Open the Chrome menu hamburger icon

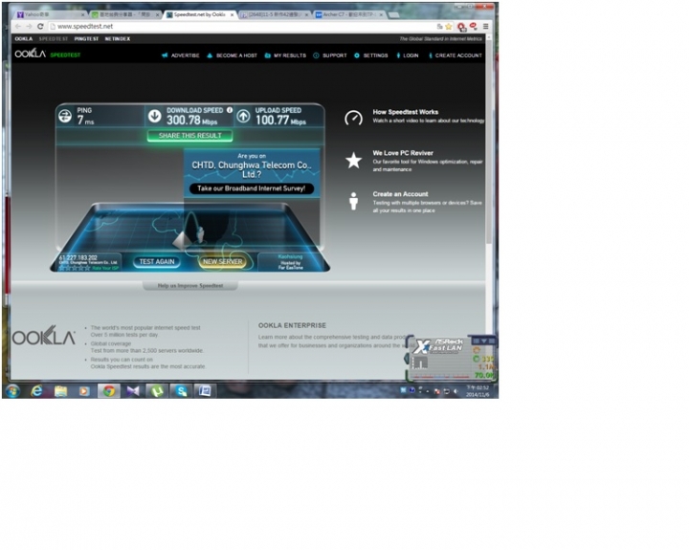click(x=485, y=27)
